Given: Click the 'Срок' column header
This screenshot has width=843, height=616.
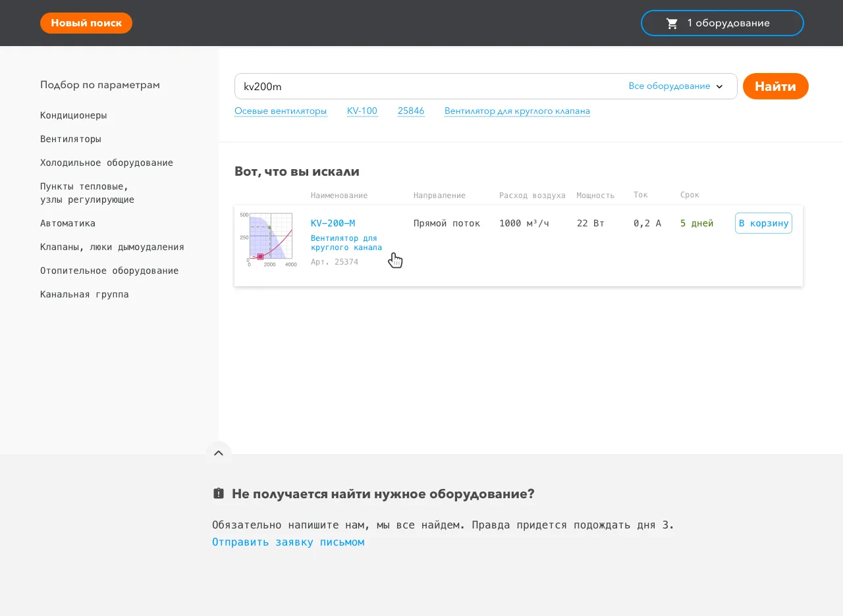Looking at the screenshot, I should click(690, 195).
